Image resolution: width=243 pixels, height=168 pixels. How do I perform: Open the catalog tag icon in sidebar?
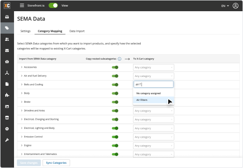click(7, 28)
